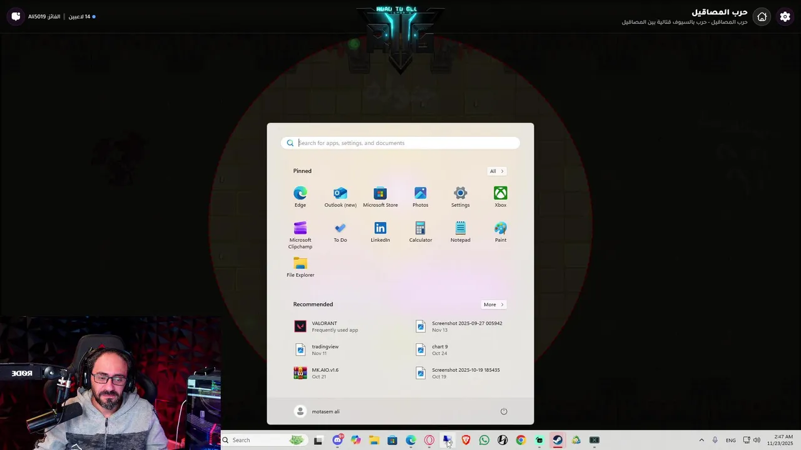This screenshot has height=450, width=801.
Task: Open Opera browser from the taskbar
Action: (x=429, y=440)
